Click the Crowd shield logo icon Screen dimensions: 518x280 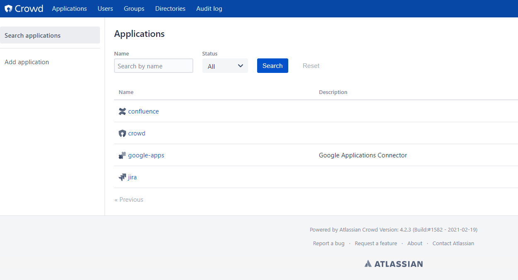(8, 9)
